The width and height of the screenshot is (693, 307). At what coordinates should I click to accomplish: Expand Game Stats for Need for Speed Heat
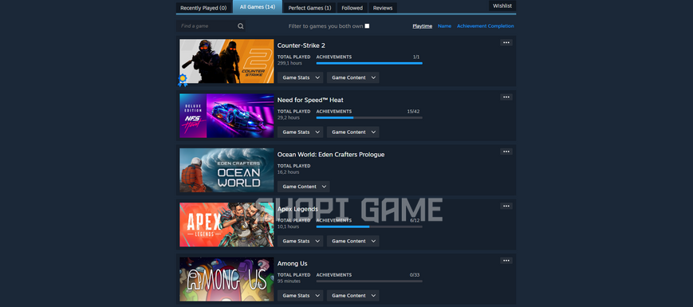(300, 132)
